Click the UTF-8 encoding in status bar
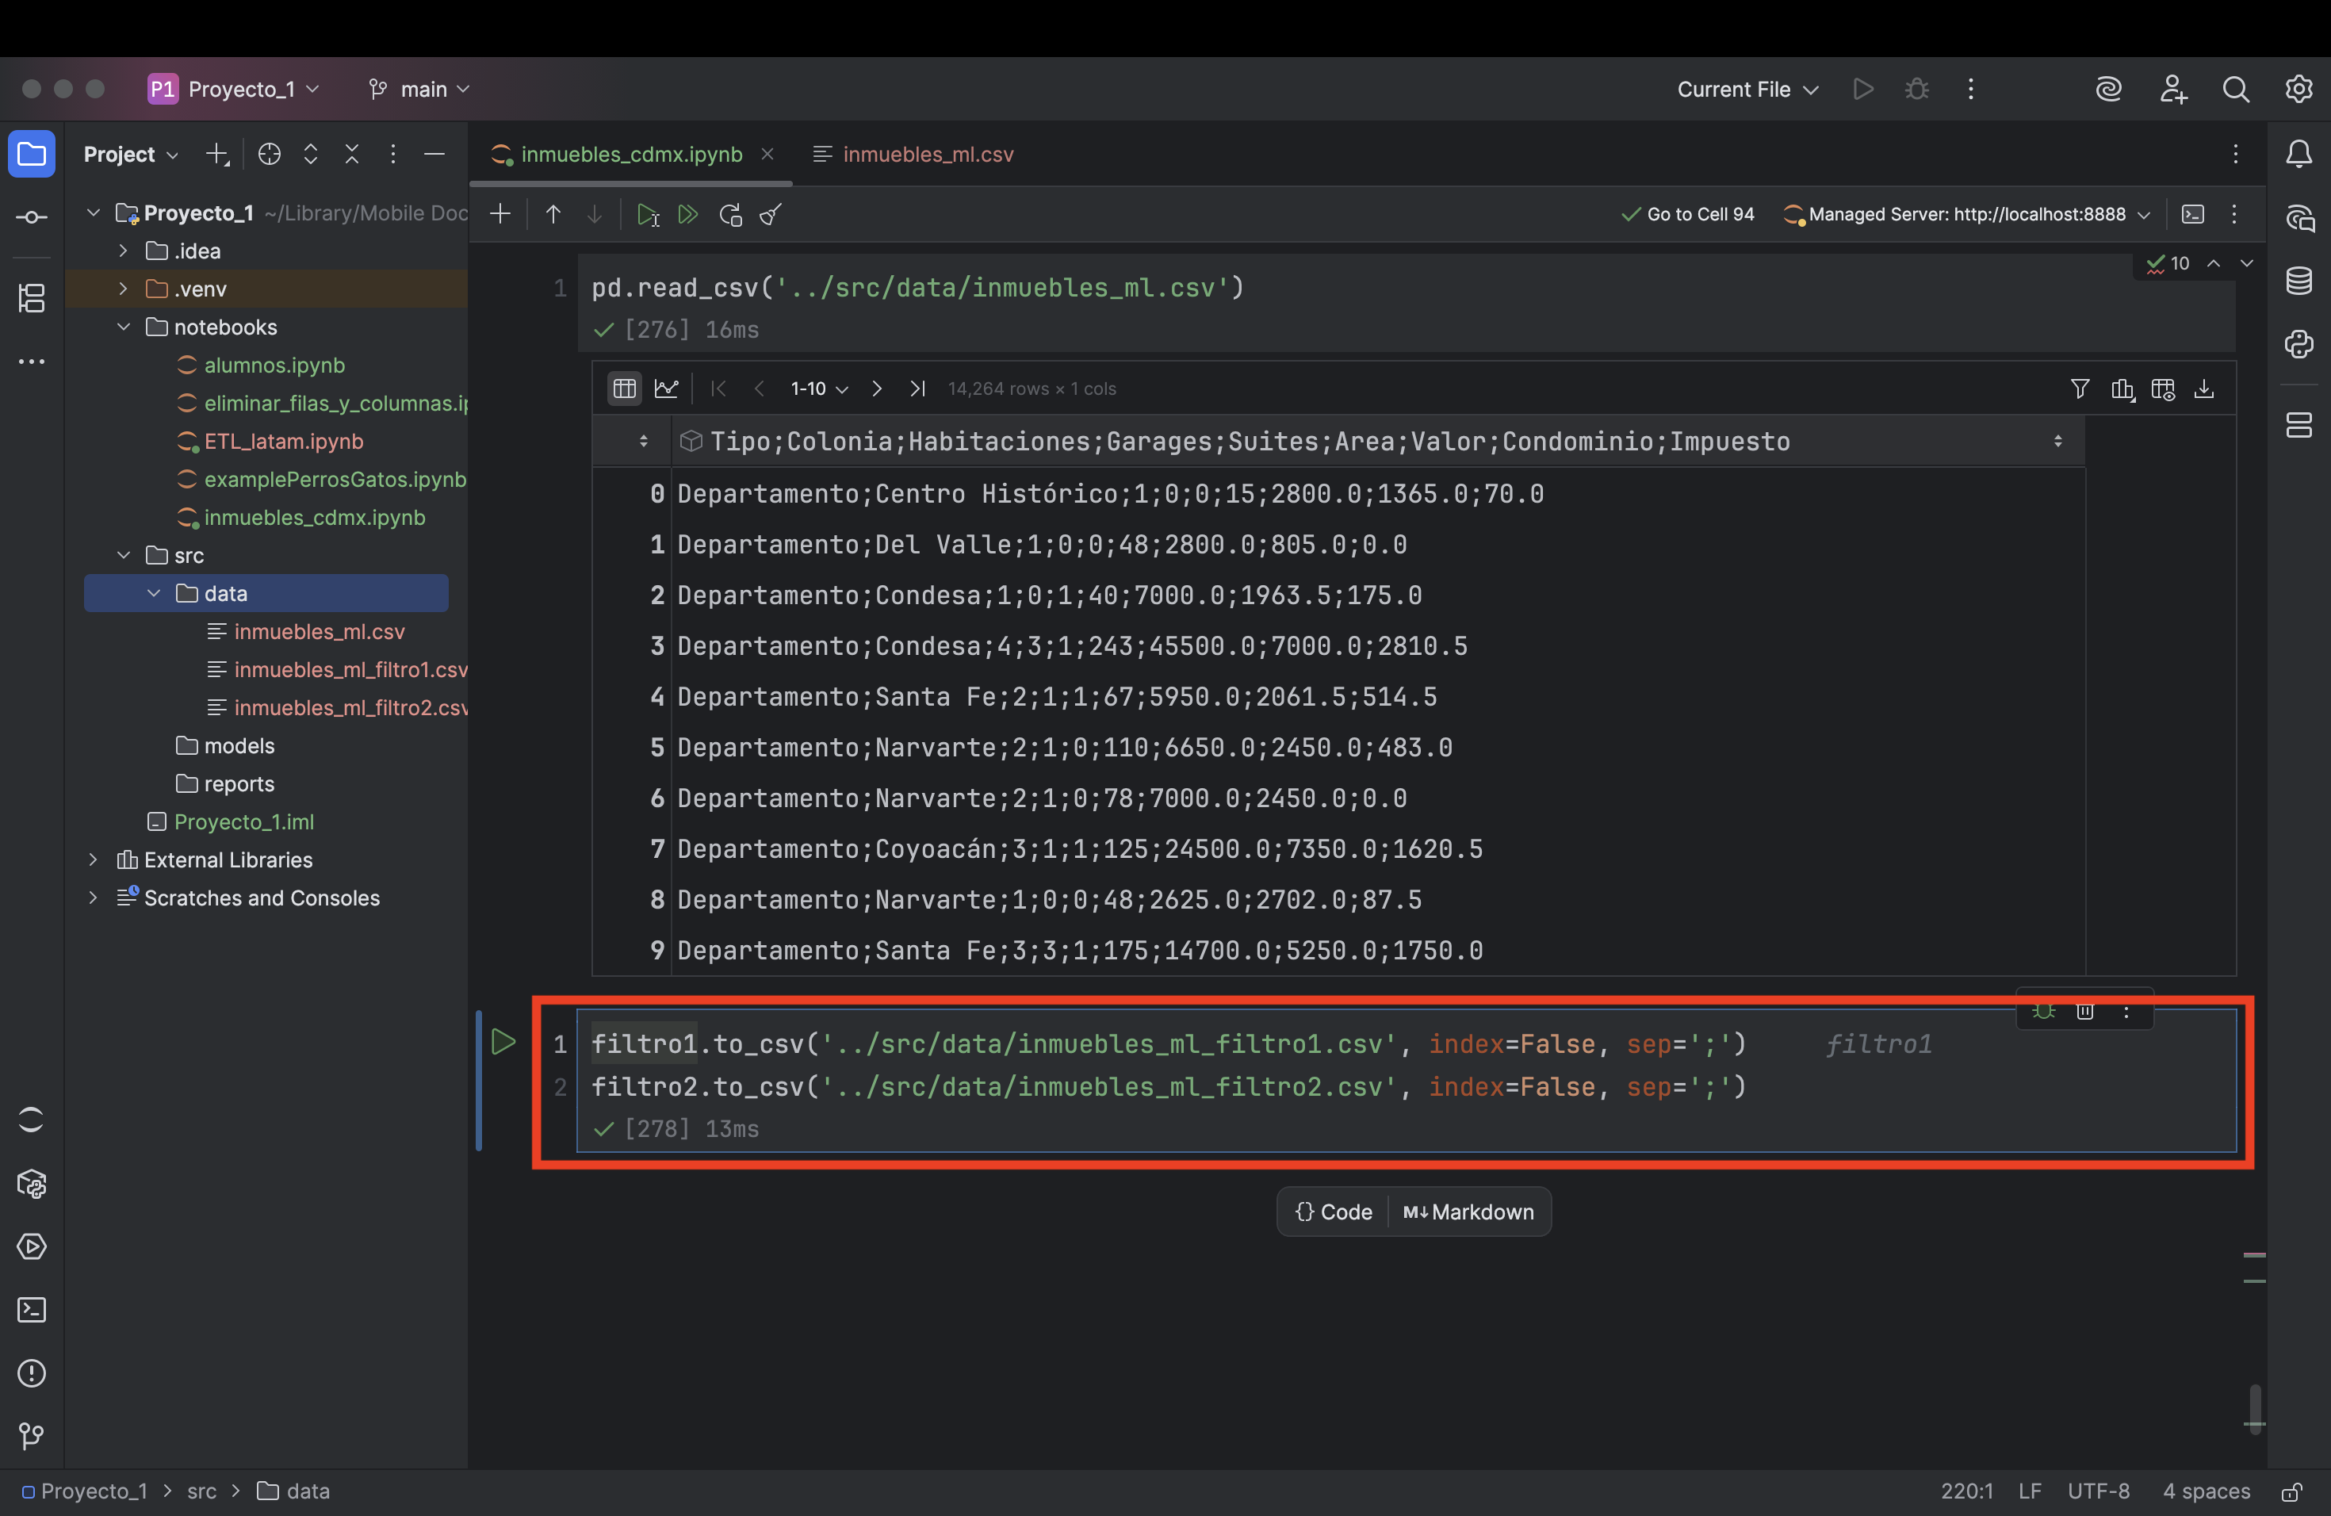The image size is (2331, 1516). coord(2098,1491)
